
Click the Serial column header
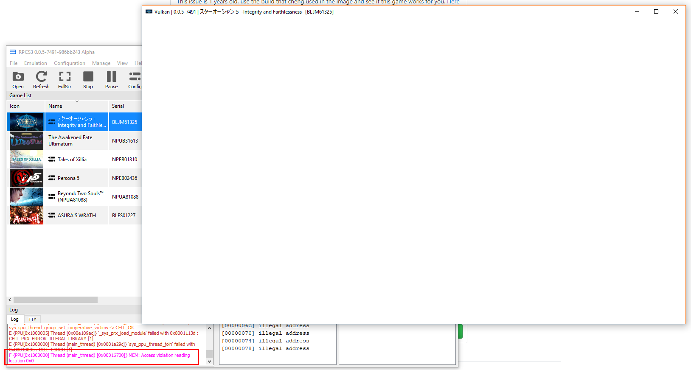125,106
